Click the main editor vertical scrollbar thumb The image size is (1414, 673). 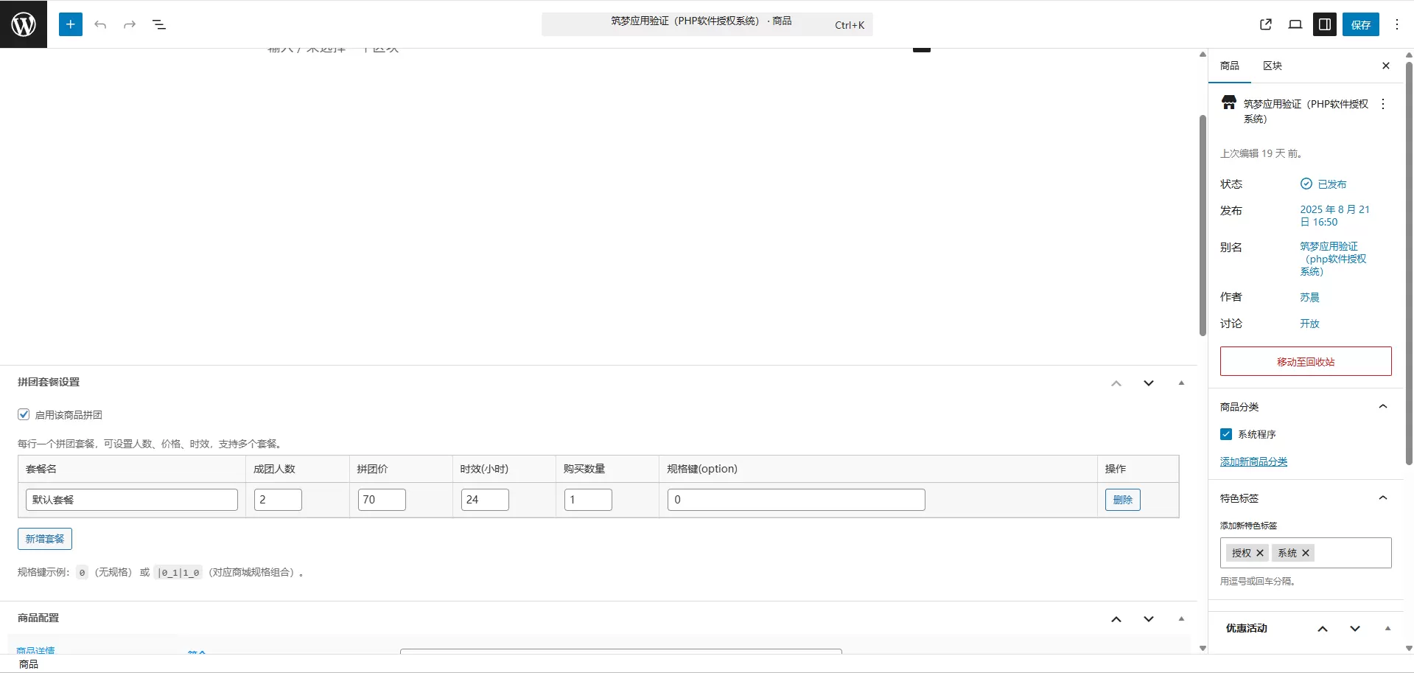tap(1203, 225)
